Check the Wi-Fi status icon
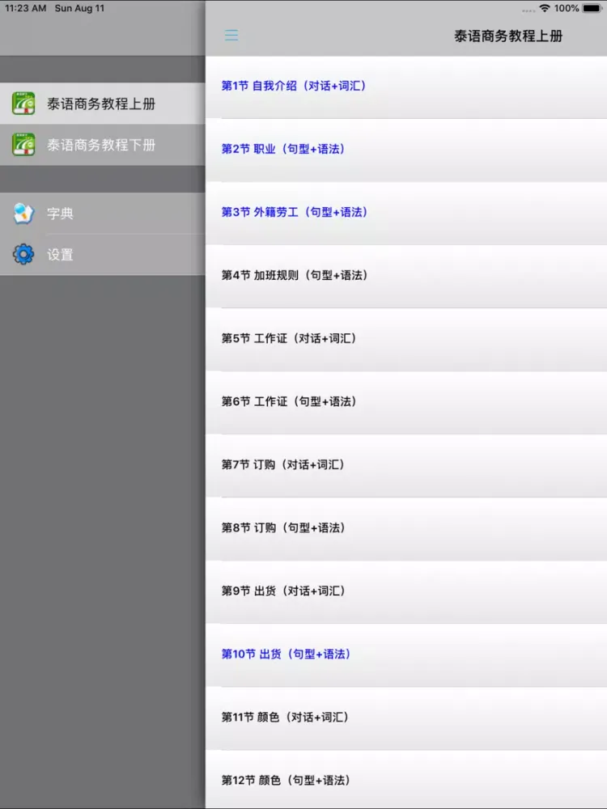Viewport: 607px width, 809px height. point(544,8)
